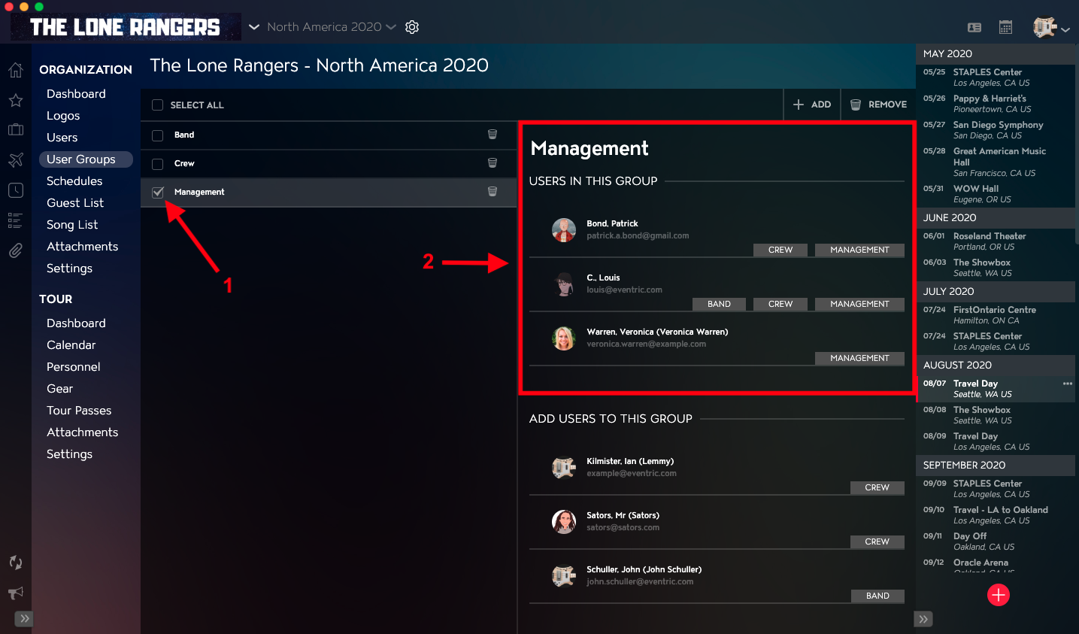Image resolution: width=1079 pixels, height=634 pixels.
Task: Click the CREW tag on Patrick Bond
Action: tap(780, 250)
